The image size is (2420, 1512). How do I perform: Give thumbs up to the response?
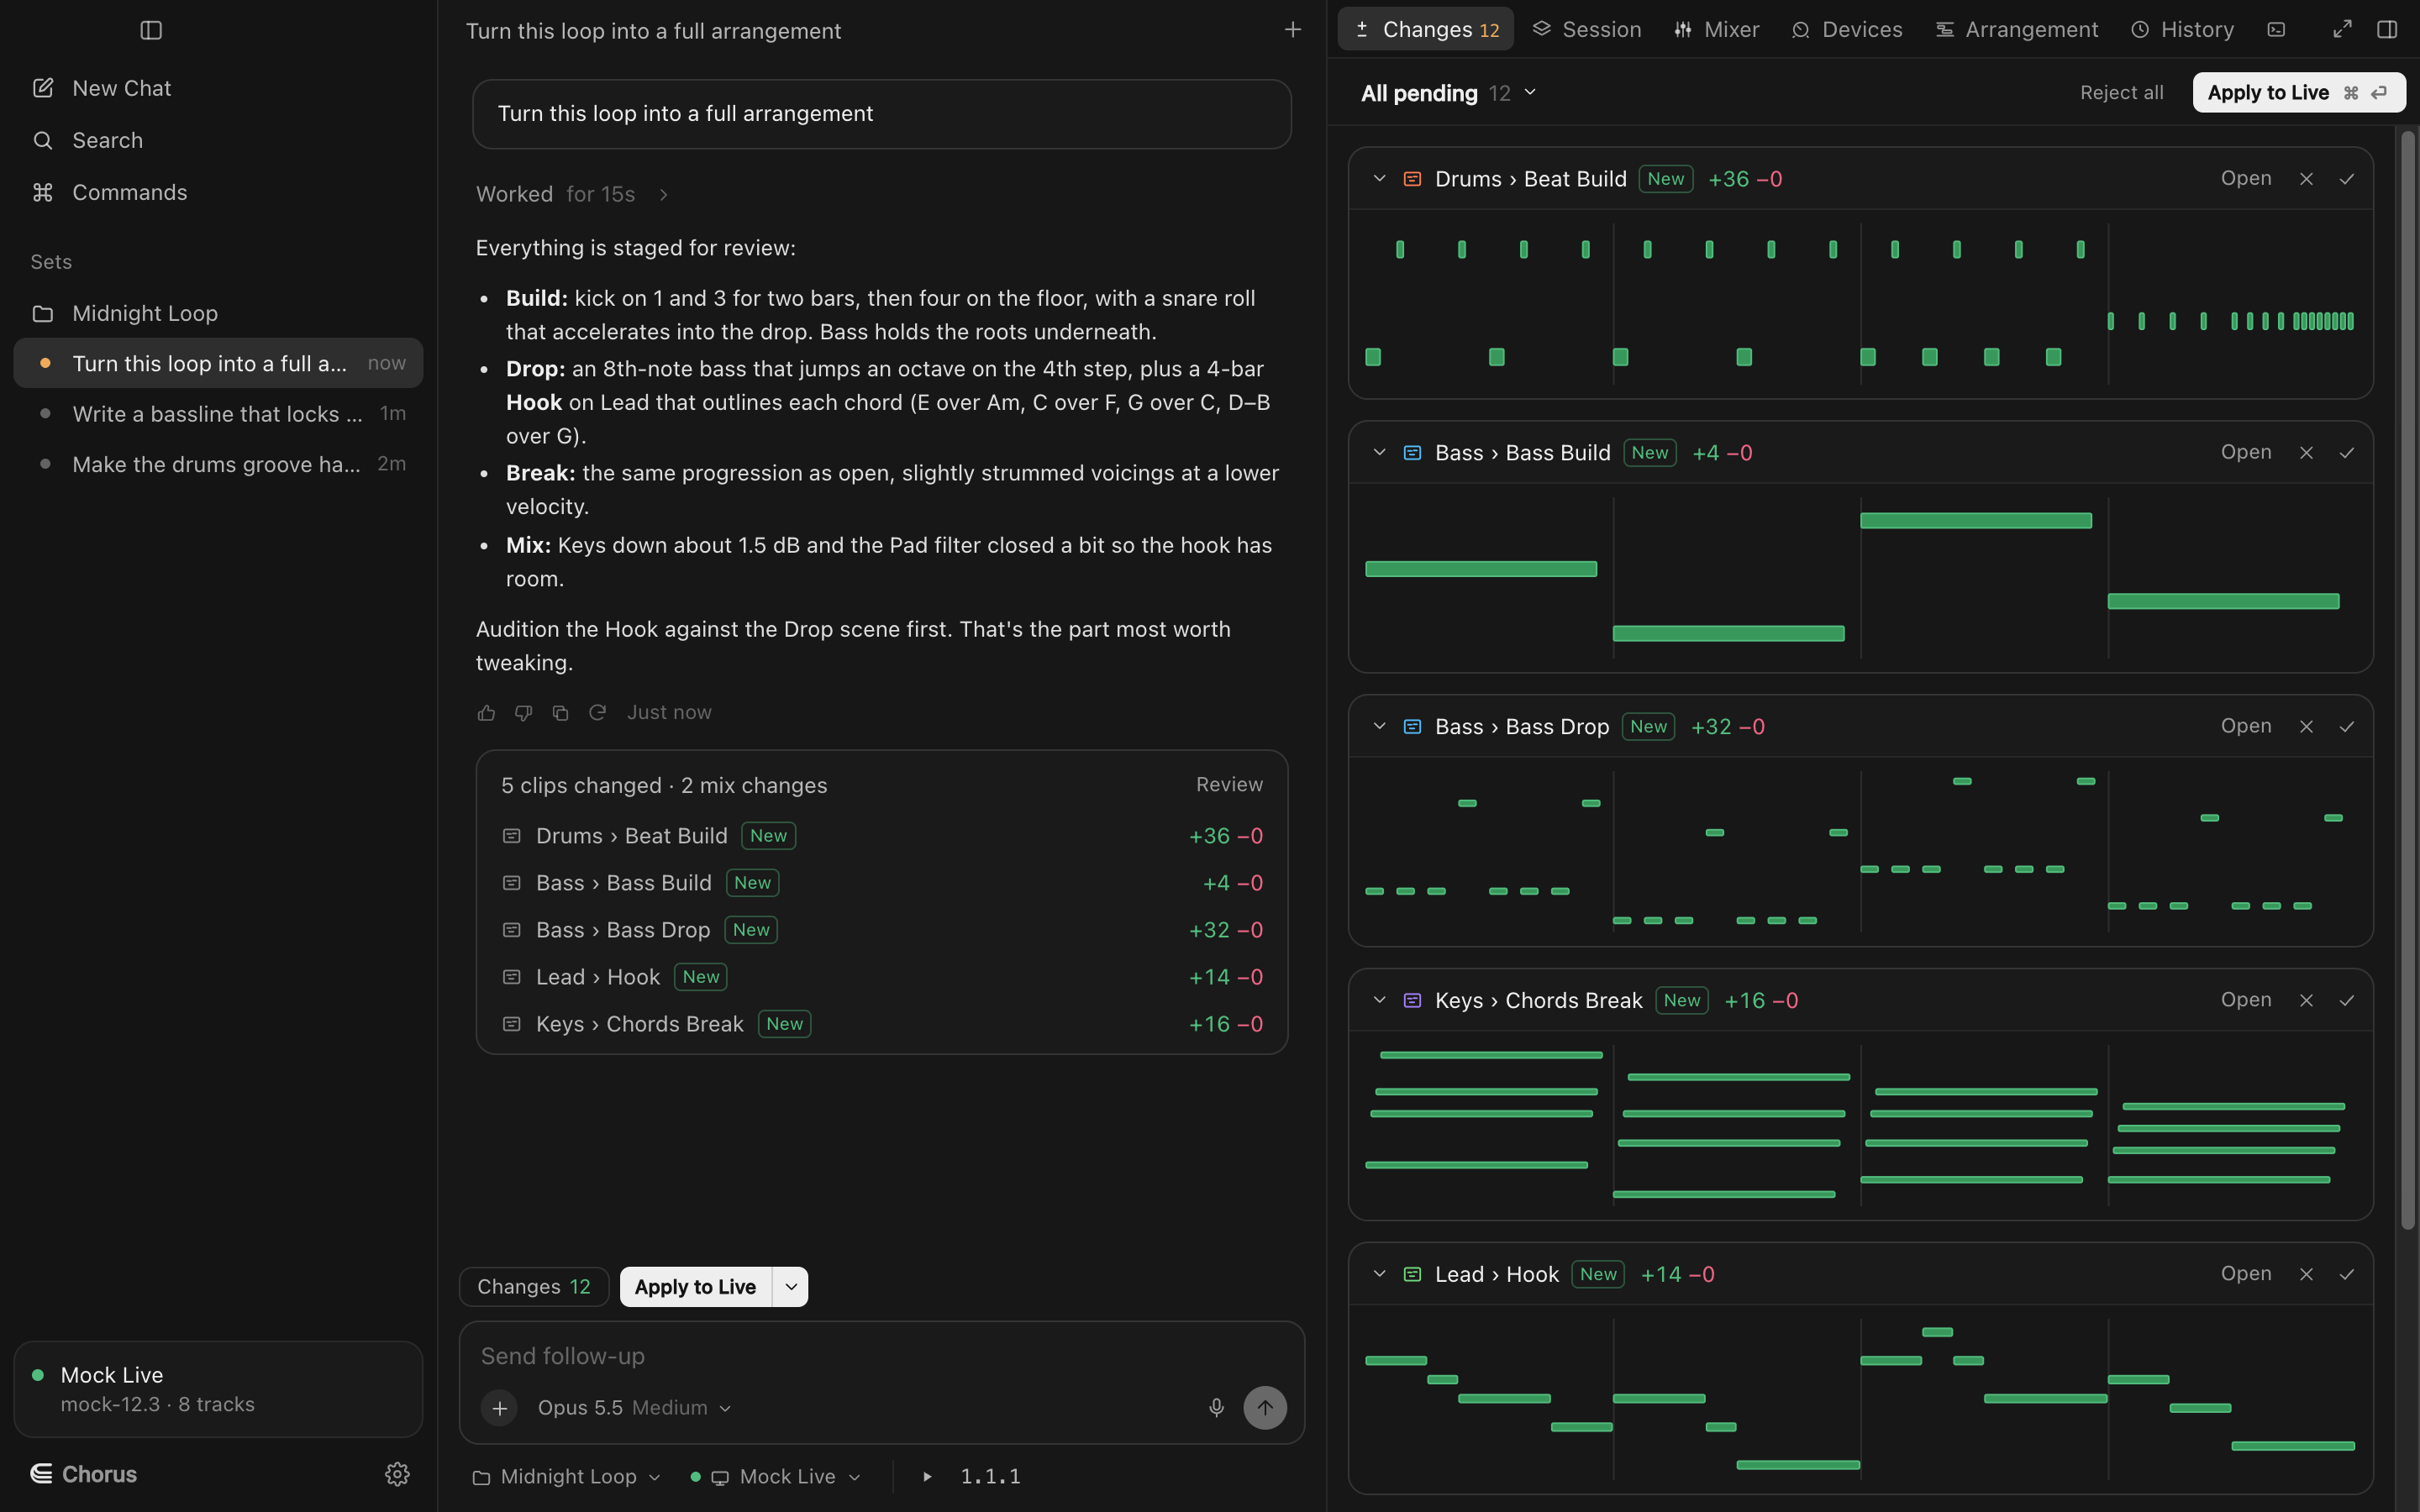coord(486,712)
